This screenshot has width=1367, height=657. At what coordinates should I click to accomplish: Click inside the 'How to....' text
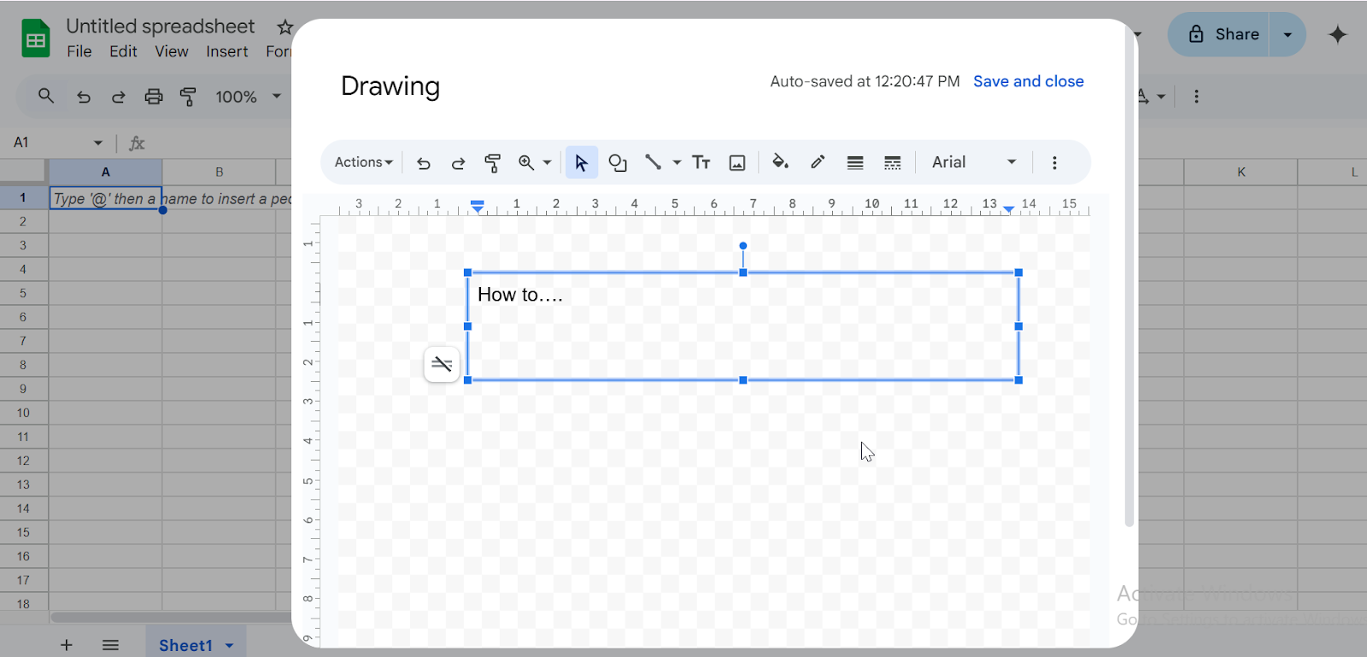point(520,295)
